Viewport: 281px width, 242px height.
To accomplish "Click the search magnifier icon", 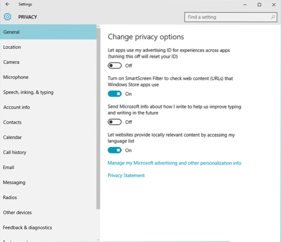I will tap(272, 17).
